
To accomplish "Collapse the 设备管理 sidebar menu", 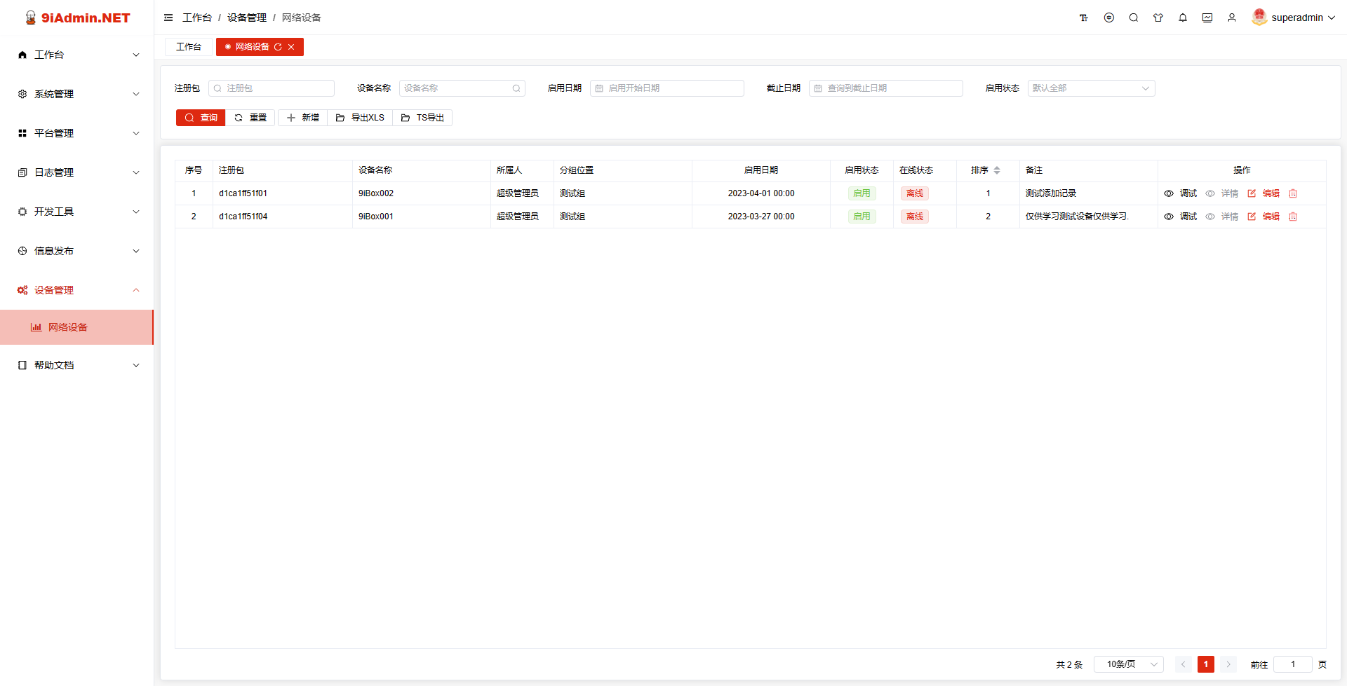I will point(76,289).
